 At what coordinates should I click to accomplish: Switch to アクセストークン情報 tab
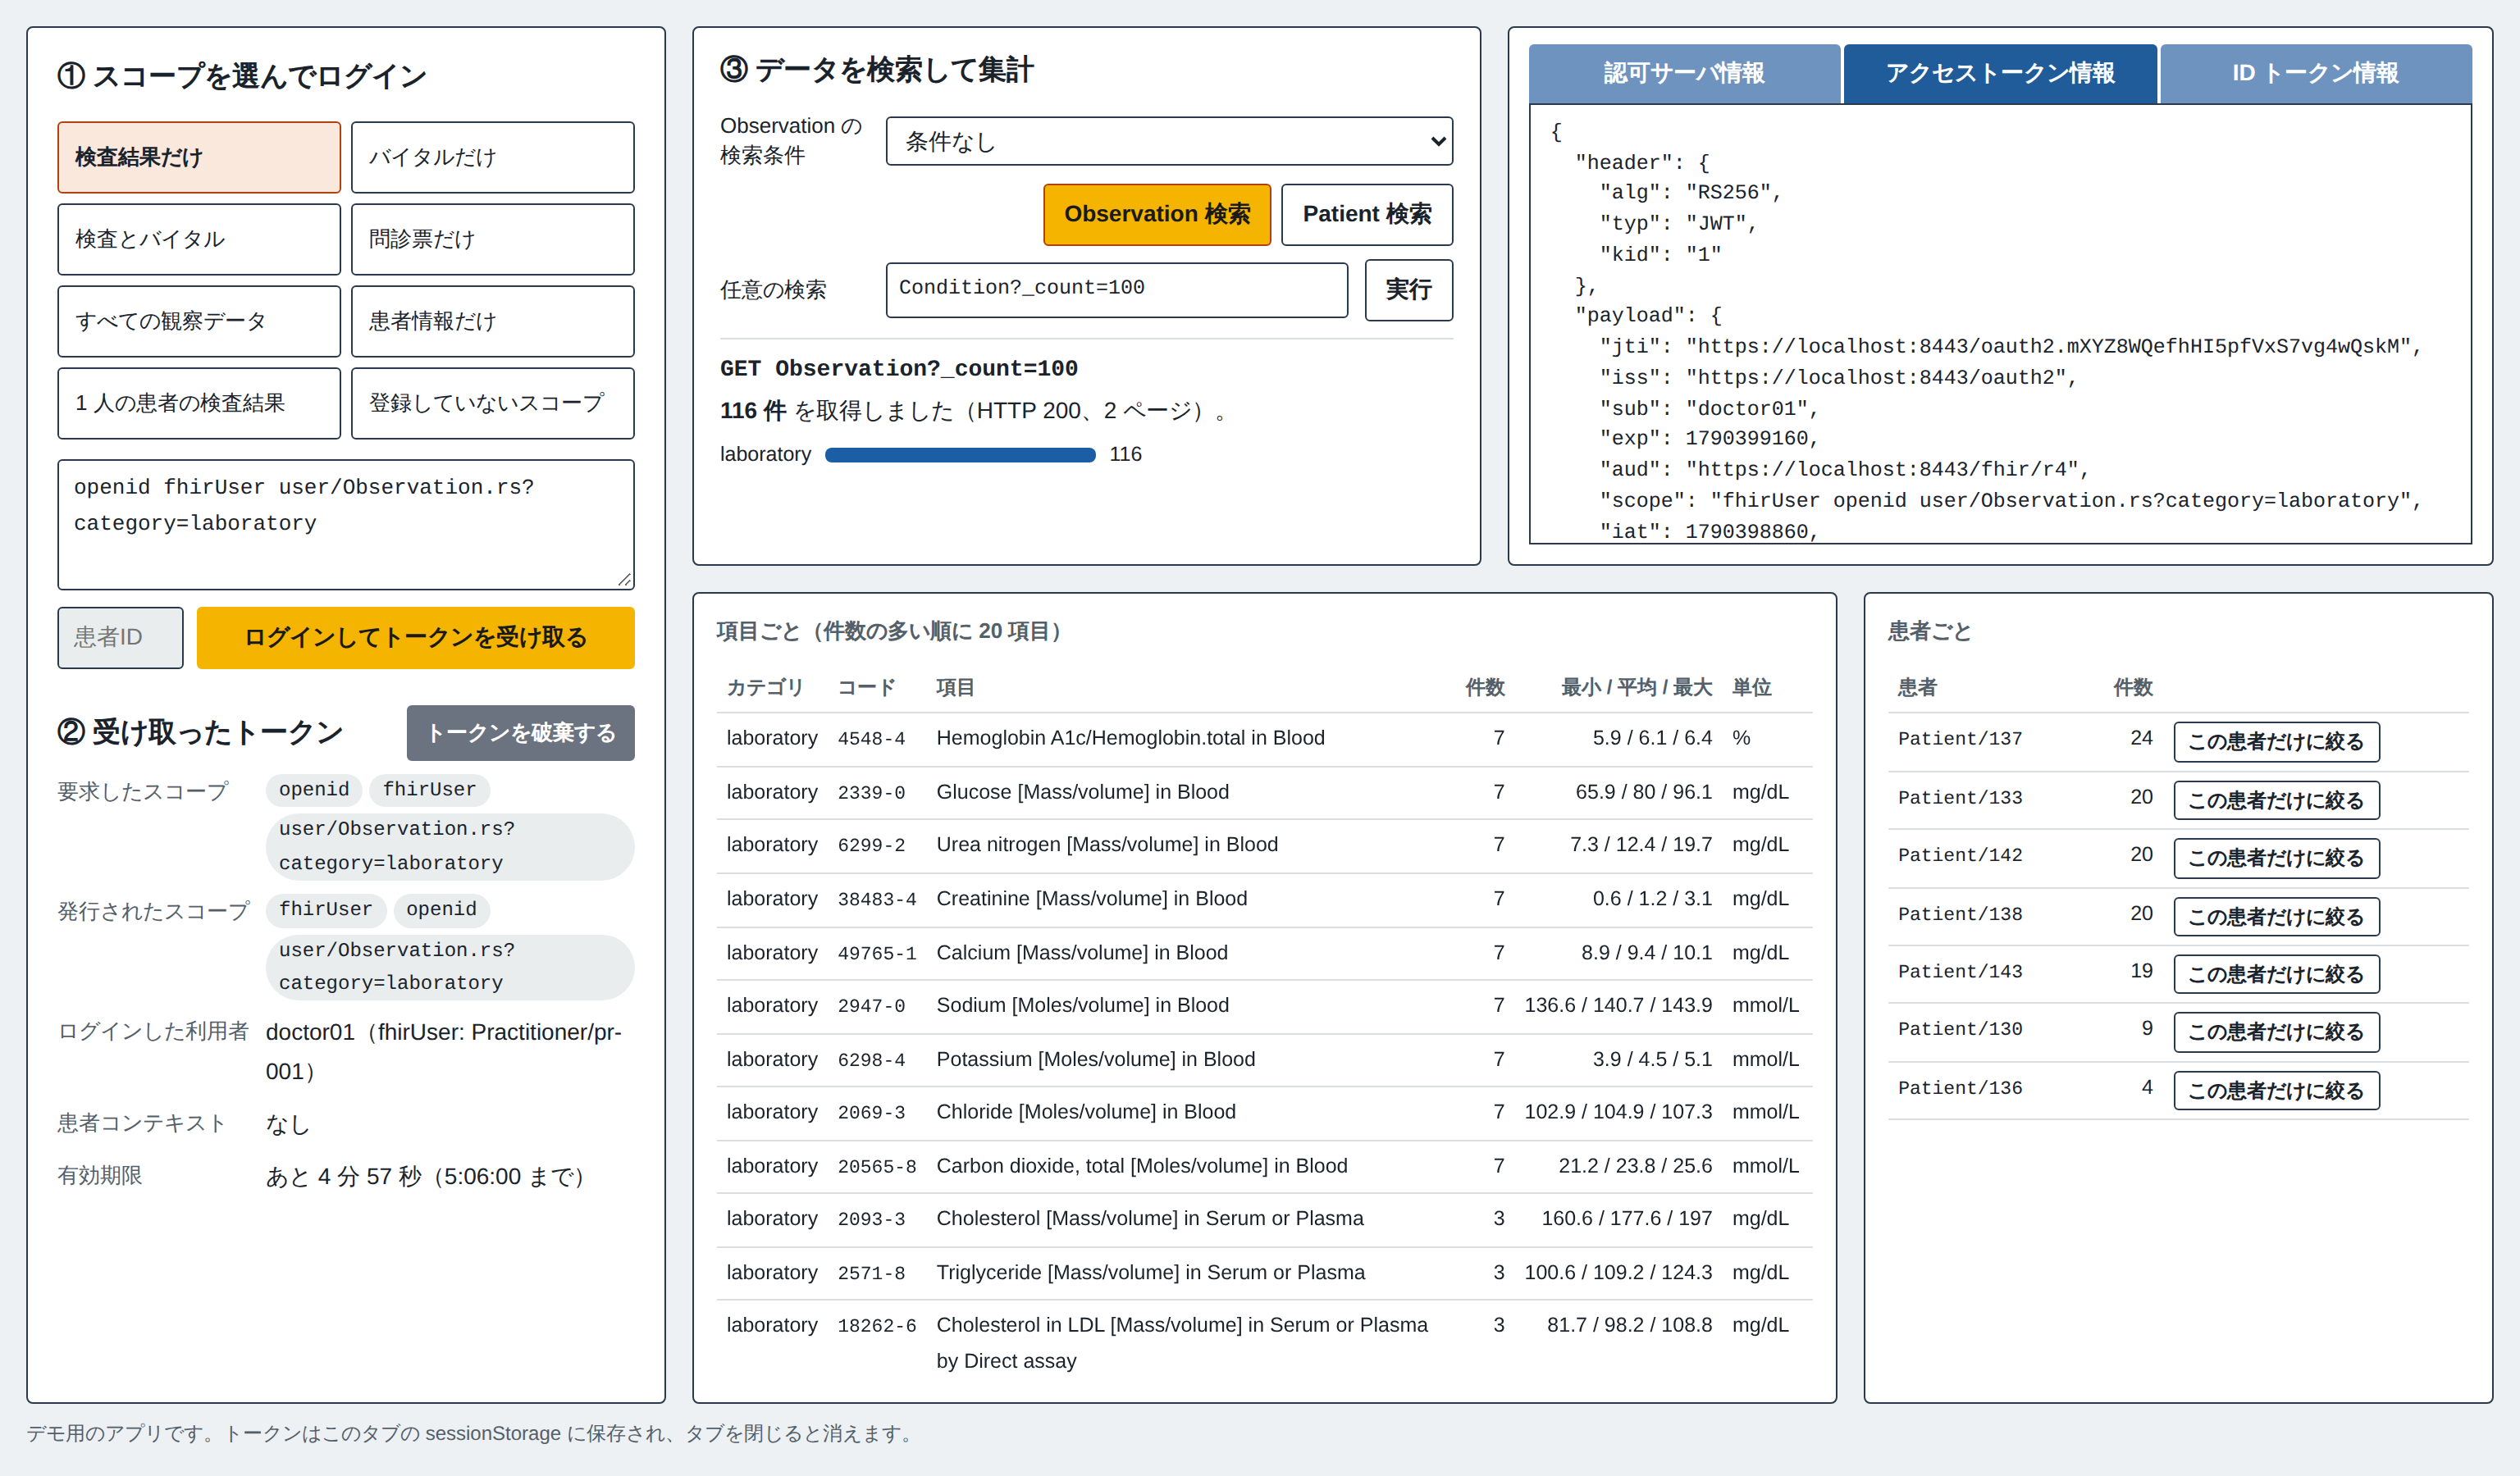(x=2000, y=73)
